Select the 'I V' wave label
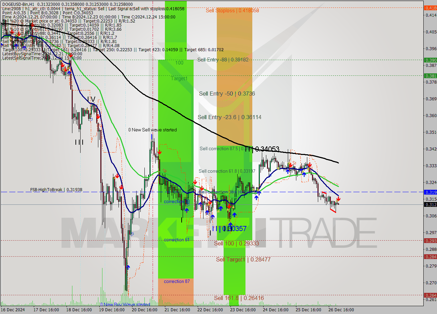Screen dimensions: 437x314 (x=91, y=99)
